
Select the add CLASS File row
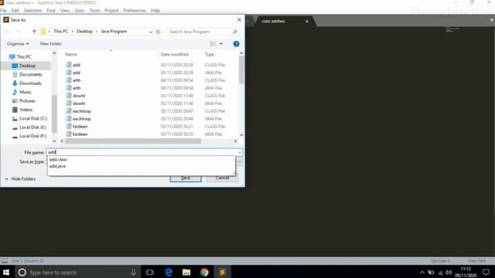click(x=152, y=65)
